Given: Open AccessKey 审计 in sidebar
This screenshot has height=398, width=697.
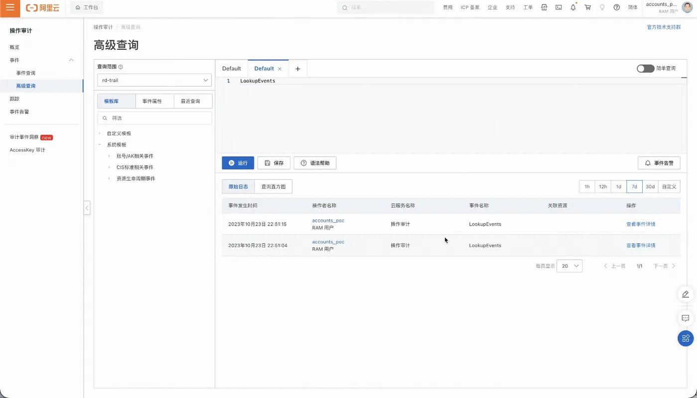Looking at the screenshot, I should (27, 150).
